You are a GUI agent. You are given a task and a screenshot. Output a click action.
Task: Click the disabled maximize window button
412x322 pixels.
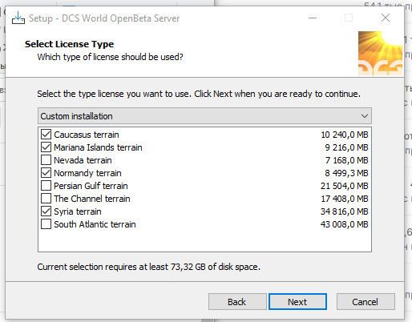[x=349, y=18]
